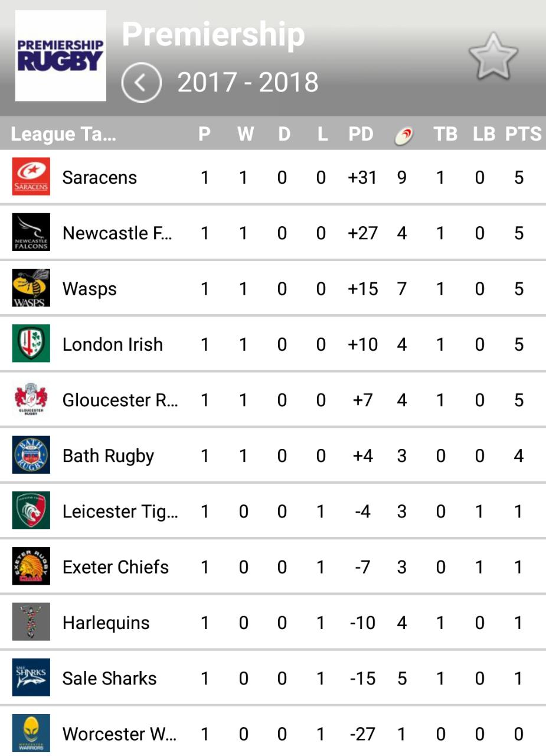The image size is (546, 756).
Task: Sort by the PTS column header
Action: (523, 134)
